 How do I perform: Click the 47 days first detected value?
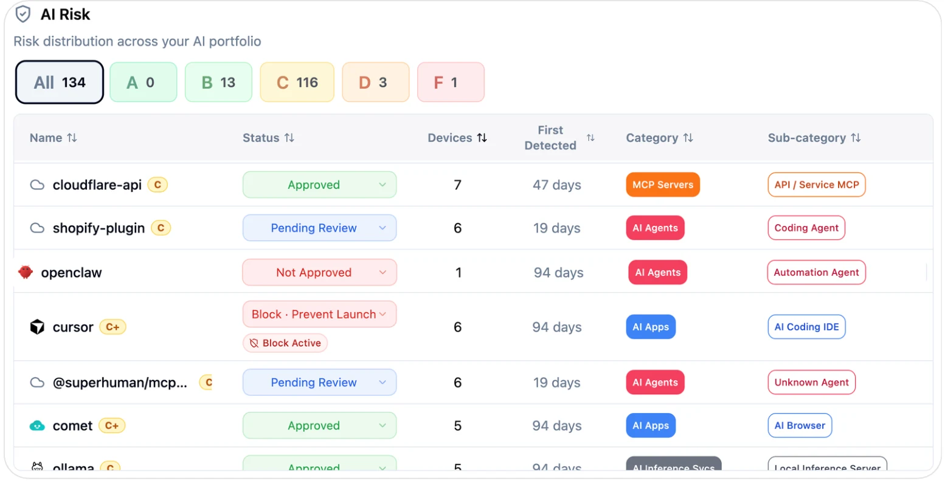557,185
